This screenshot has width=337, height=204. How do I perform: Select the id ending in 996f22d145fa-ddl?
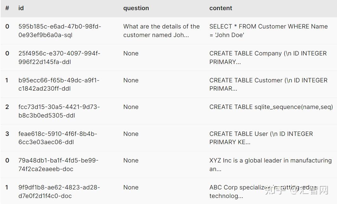coord(59,58)
